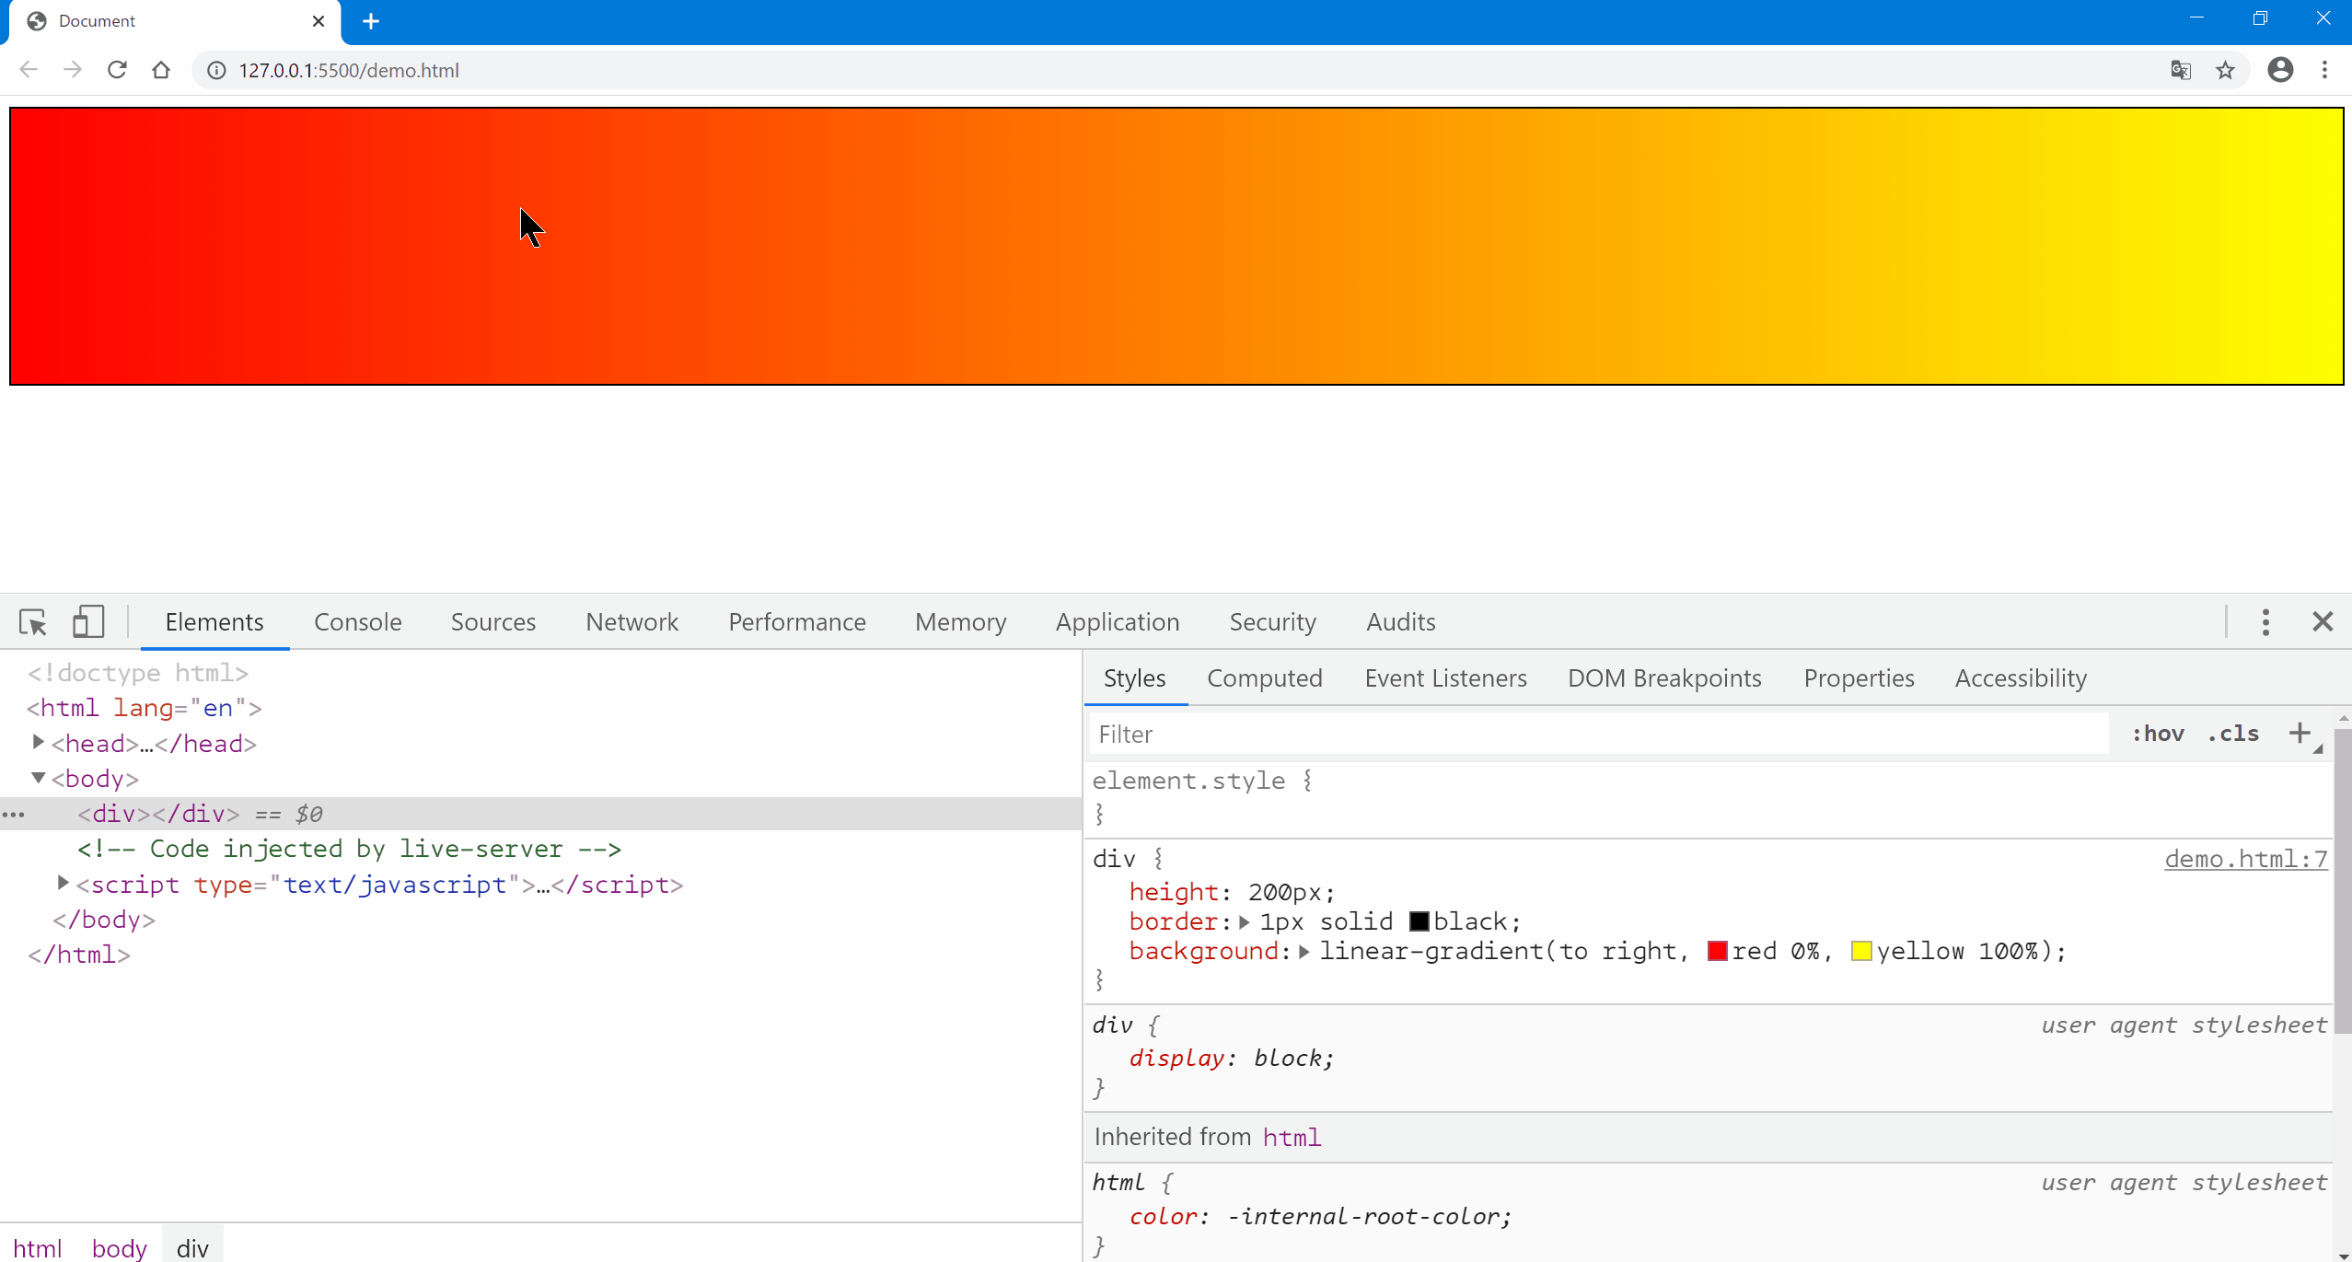Toggle the :hov element state panel
Image resolution: width=2352 pixels, height=1262 pixels.
[x=2158, y=734]
